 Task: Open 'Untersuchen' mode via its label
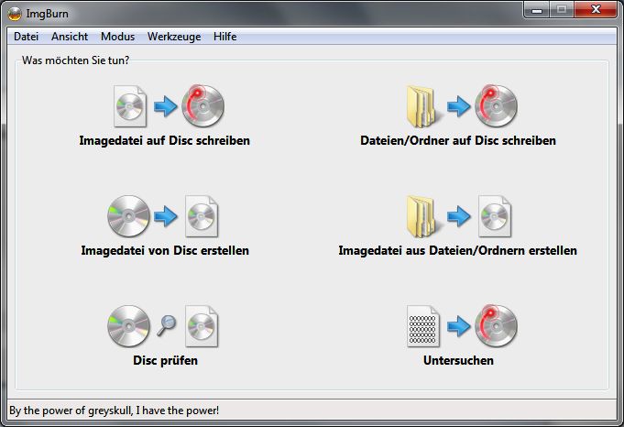click(x=458, y=360)
